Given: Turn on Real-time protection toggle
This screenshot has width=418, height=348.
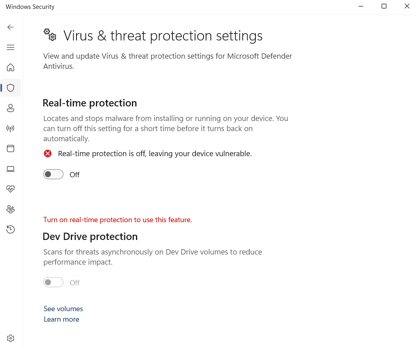Looking at the screenshot, I should click(53, 174).
